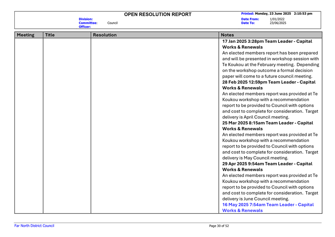The height and width of the screenshot is (237, 335).
Task: Click 'paper will come to a future council meeting' line
Action: click(x=267, y=76)
